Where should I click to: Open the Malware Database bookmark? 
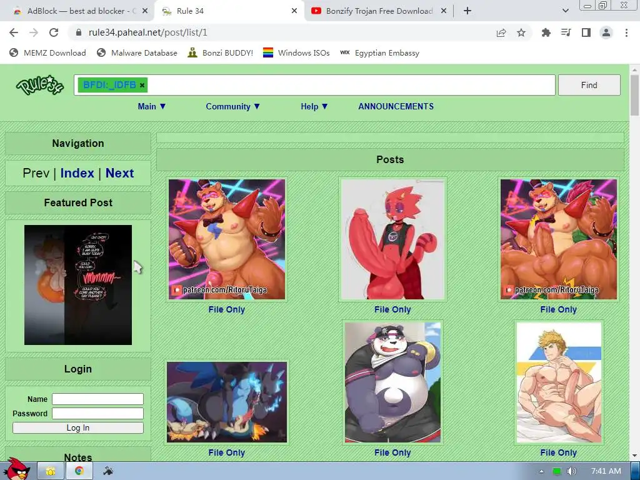(x=137, y=52)
